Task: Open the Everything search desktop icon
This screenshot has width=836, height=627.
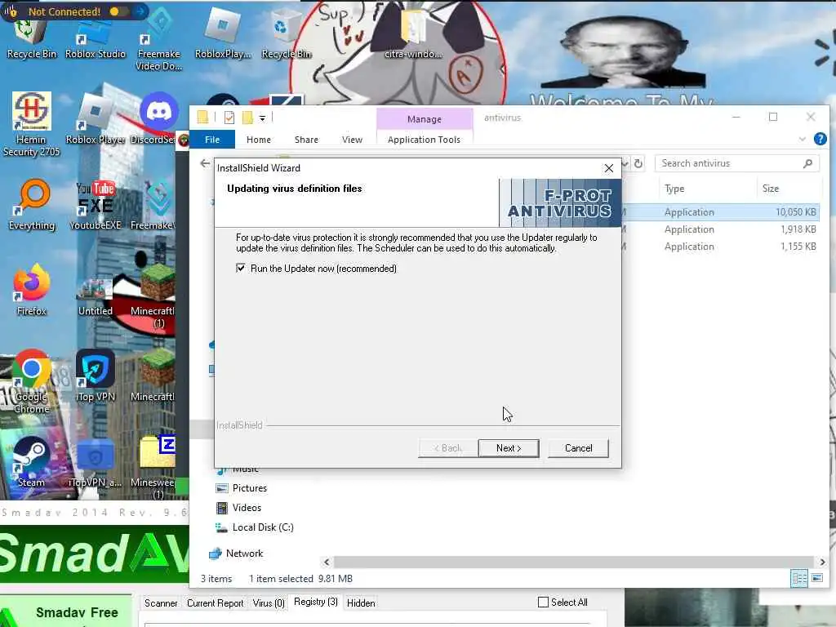Action: coord(32,205)
